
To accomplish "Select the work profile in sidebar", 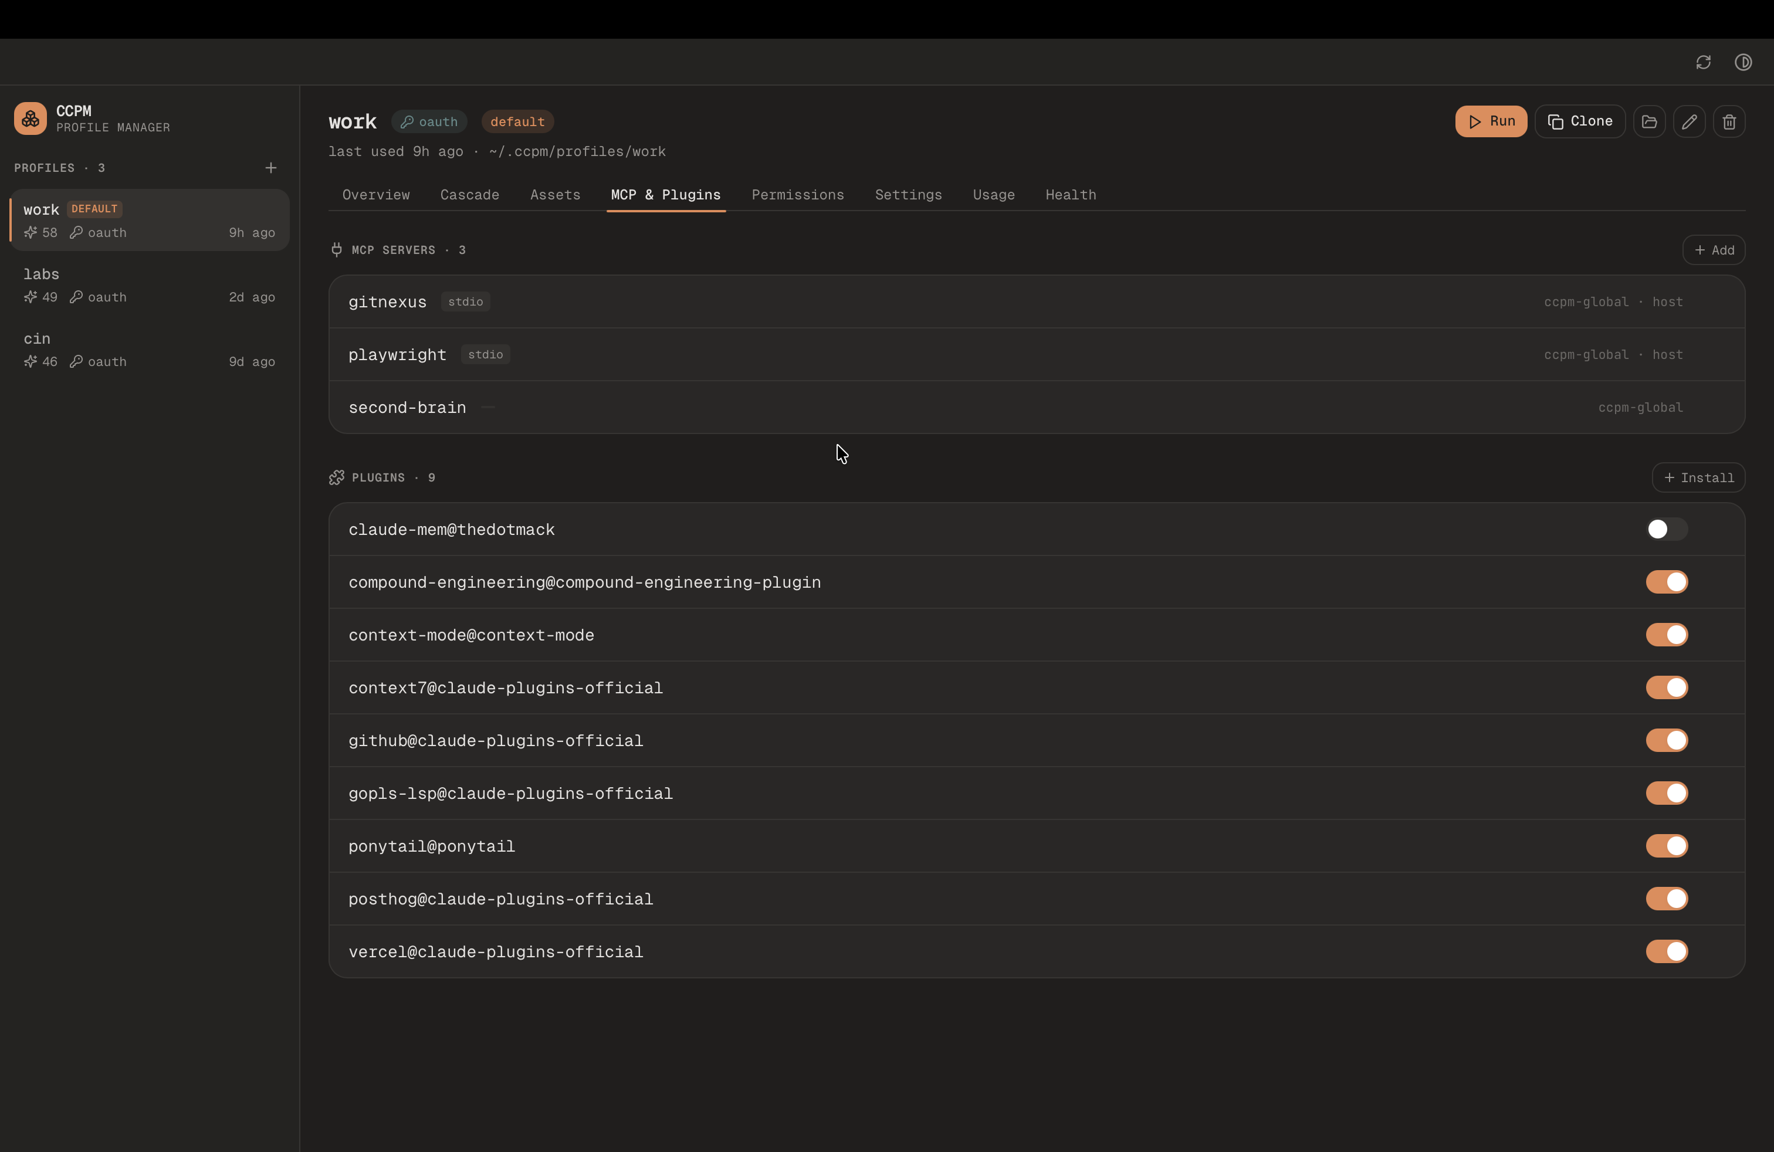I will [150, 221].
